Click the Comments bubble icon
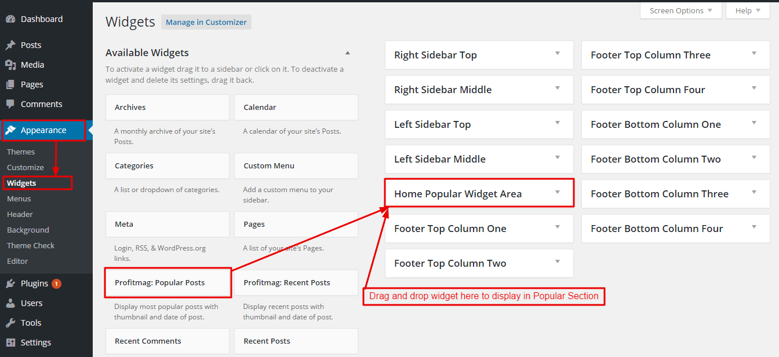 coord(10,104)
